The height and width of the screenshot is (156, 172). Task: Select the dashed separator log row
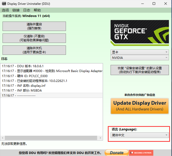pos(51,95)
